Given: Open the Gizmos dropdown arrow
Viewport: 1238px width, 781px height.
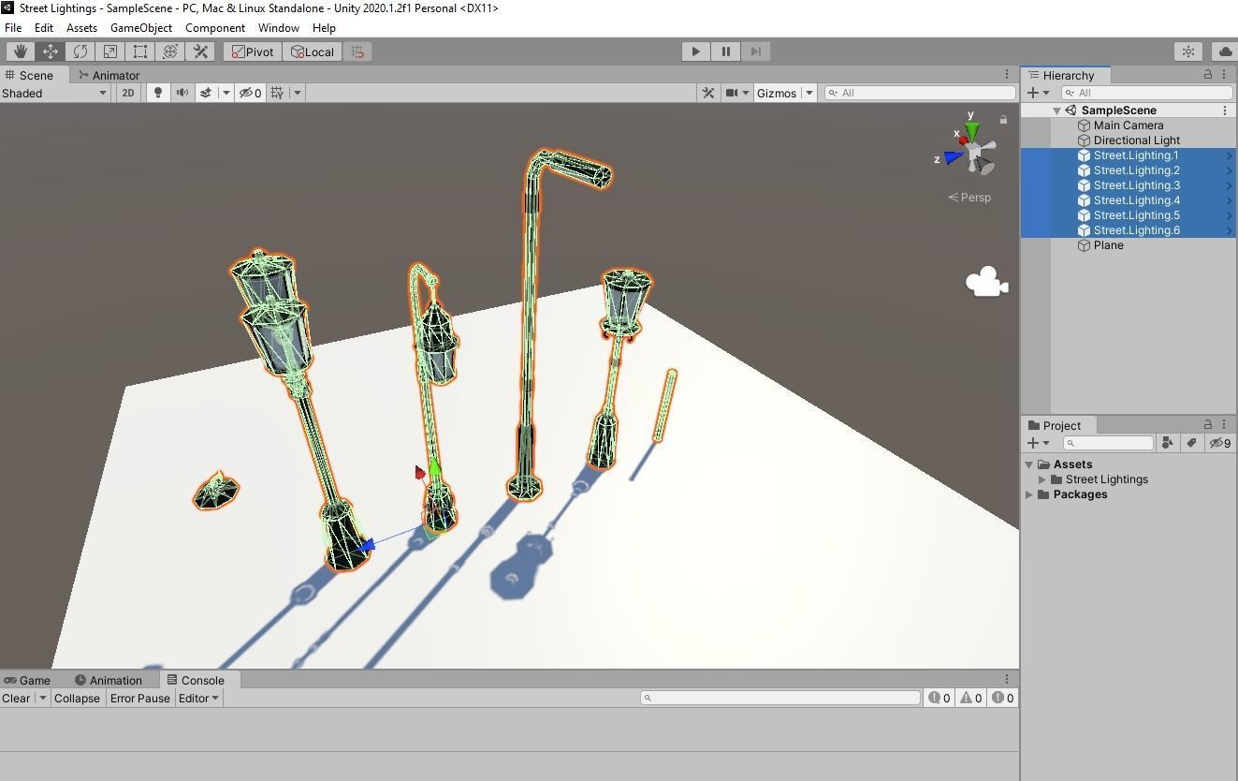Looking at the screenshot, I should (x=809, y=93).
